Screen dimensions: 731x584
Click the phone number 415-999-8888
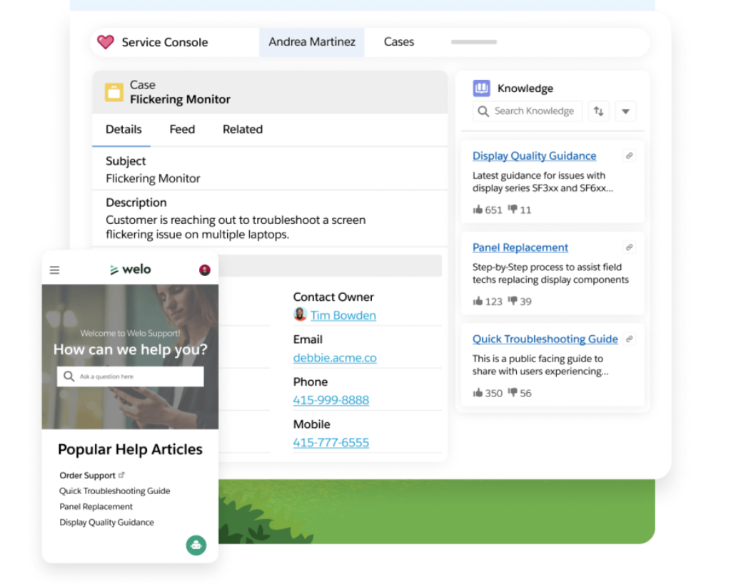tap(331, 401)
